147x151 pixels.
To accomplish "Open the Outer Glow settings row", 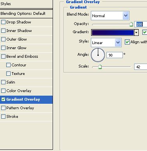I will pyautogui.click(x=26, y=39).
